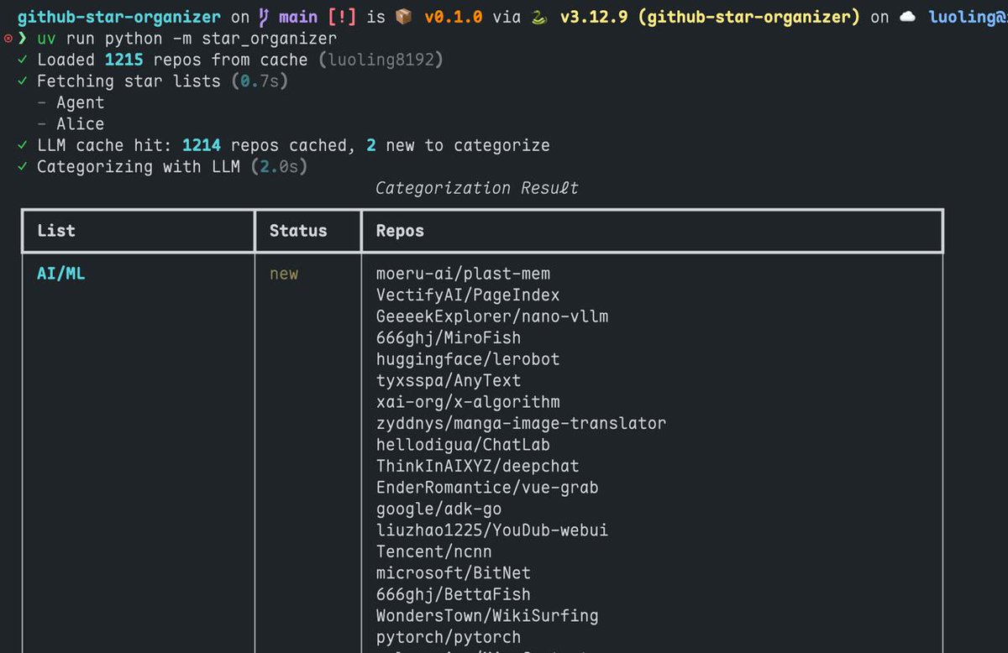Click the username (luoling8192)
The width and height of the screenshot is (1008, 653).
click(381, 60)
